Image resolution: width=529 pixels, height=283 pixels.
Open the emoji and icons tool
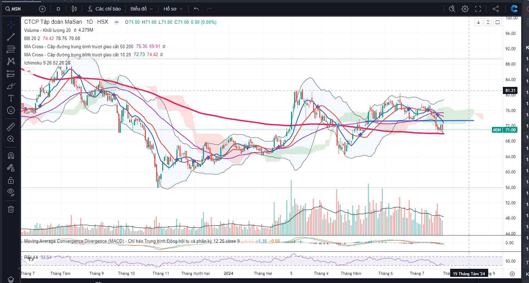(11, 110)
